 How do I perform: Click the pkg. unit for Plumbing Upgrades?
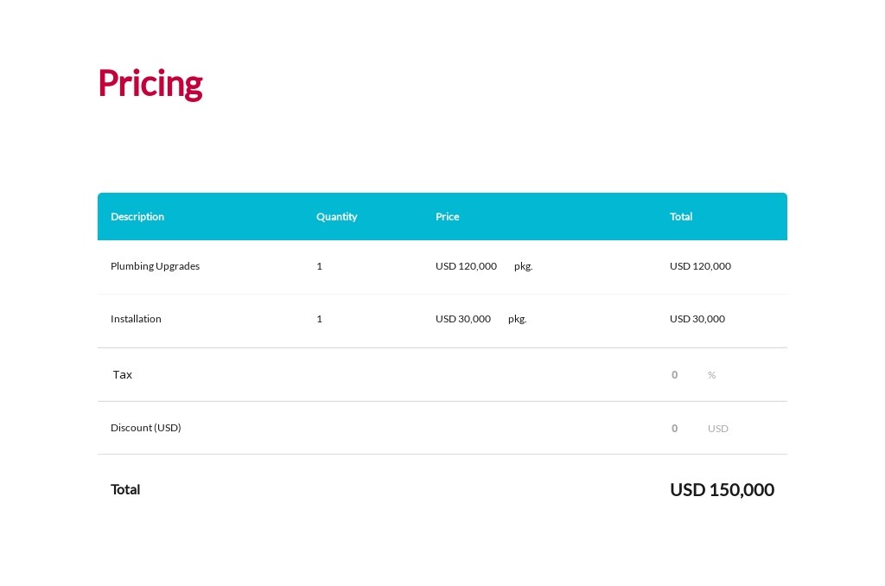523,266
